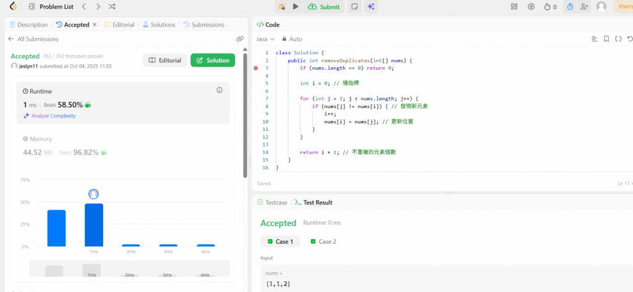Click the Editorial button beside Solution
Screen dimensions: 633x292
(x=164, y=60)
